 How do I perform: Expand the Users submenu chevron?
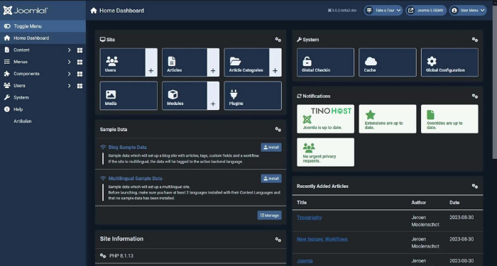click(69, 86)
